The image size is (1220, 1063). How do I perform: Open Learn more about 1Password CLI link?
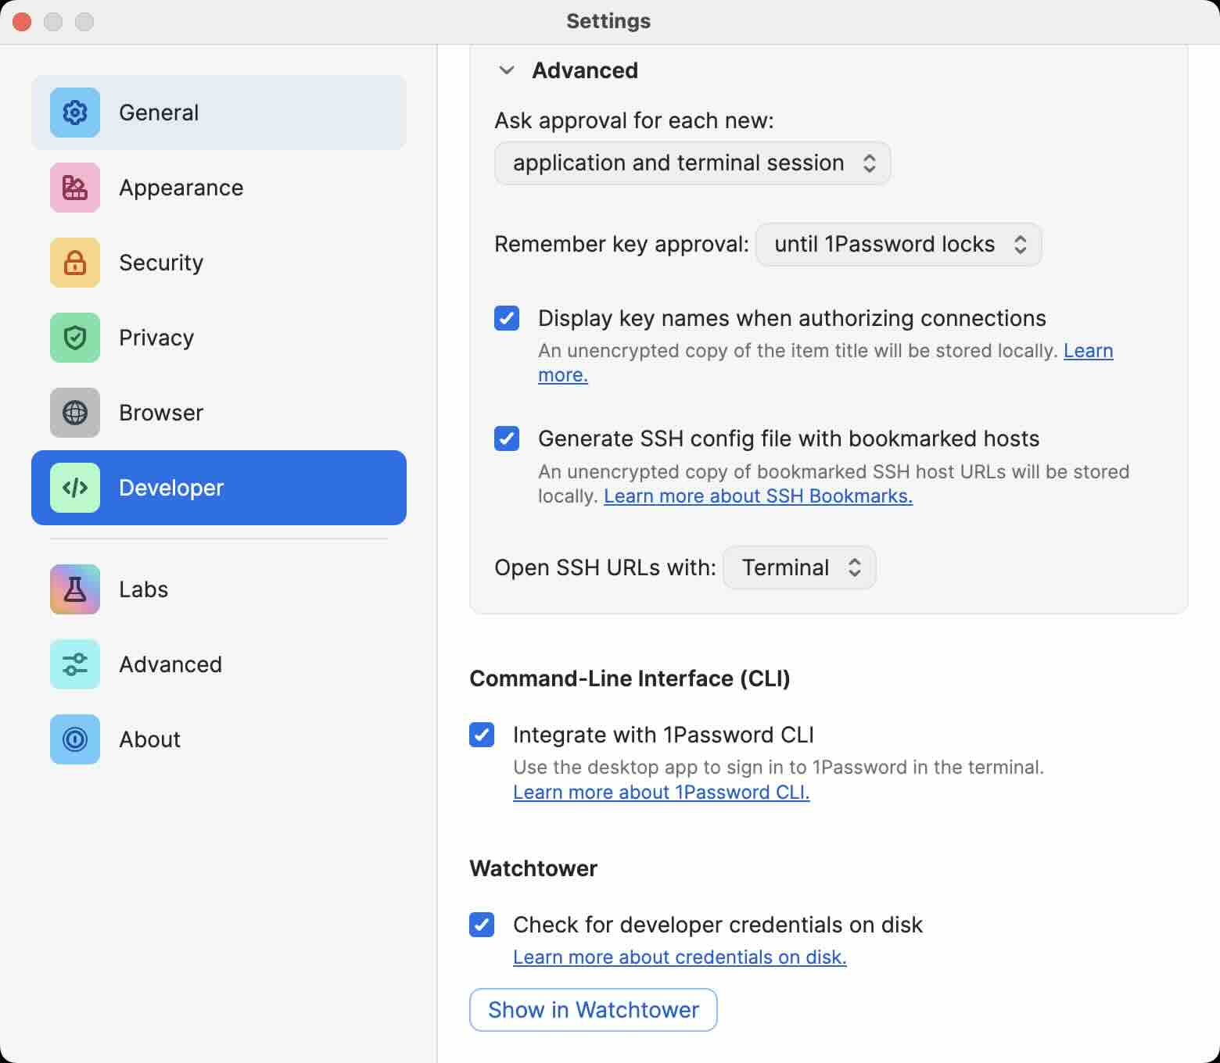[661, 793]
